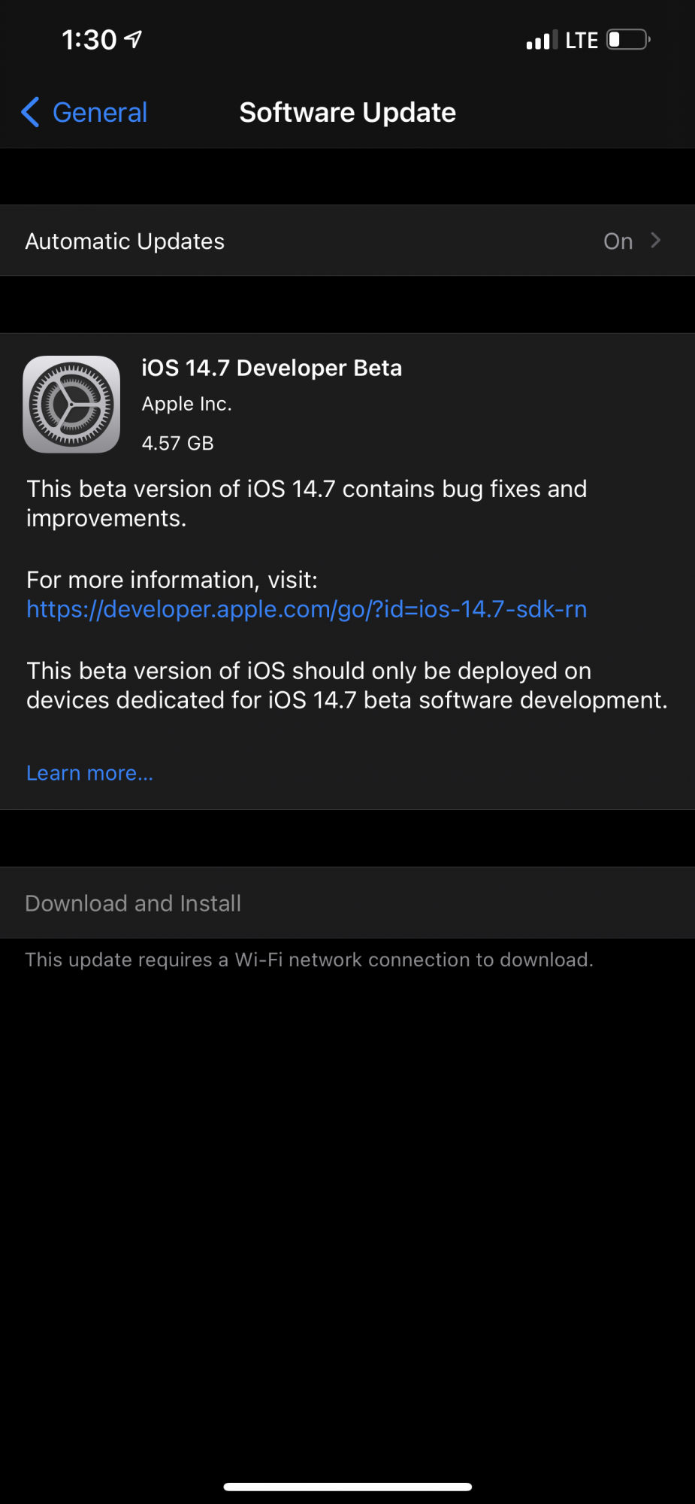Tap the LTE network indicator
This screenshot has height=1504, width=695.
coord(582,40)
